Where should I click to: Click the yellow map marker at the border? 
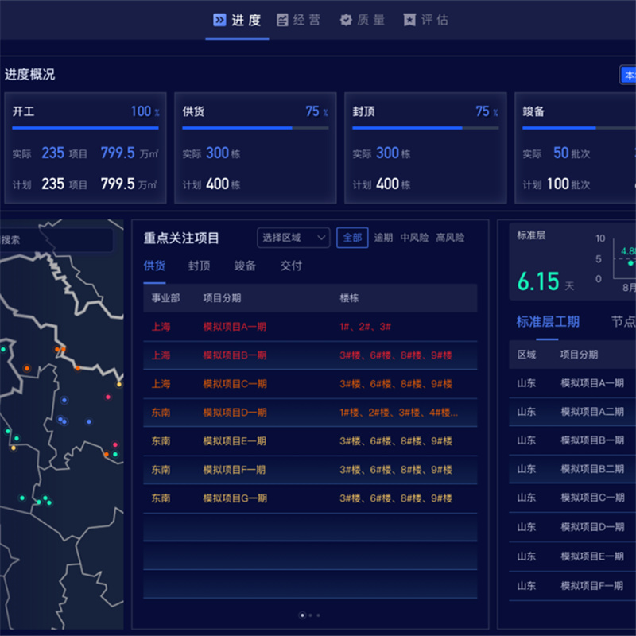pos(118,384)
